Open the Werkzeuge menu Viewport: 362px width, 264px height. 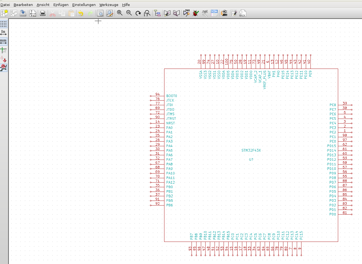[109, 5]
